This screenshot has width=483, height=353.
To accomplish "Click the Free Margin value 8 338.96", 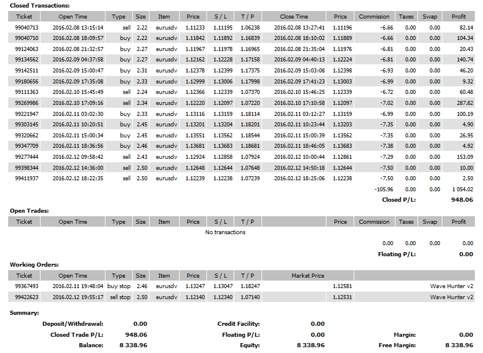I will [459, 345].
